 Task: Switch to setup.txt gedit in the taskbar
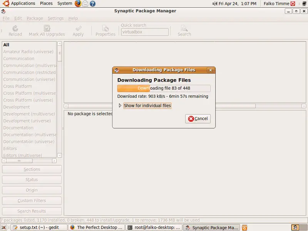[39, 228]
